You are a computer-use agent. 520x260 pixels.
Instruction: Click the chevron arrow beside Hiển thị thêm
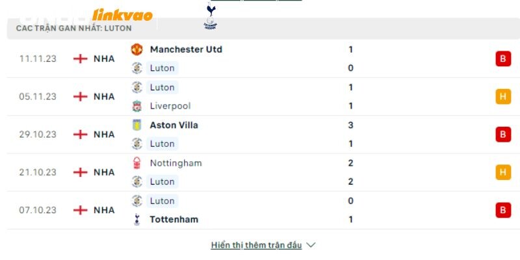click(311, 246)
